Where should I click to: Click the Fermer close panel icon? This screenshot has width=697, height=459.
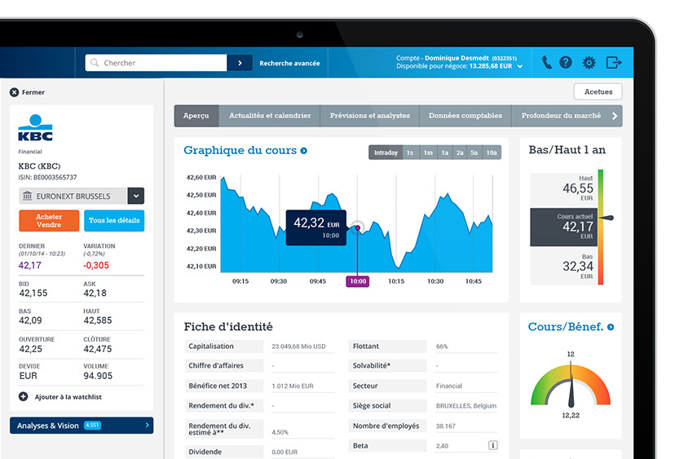14,93
